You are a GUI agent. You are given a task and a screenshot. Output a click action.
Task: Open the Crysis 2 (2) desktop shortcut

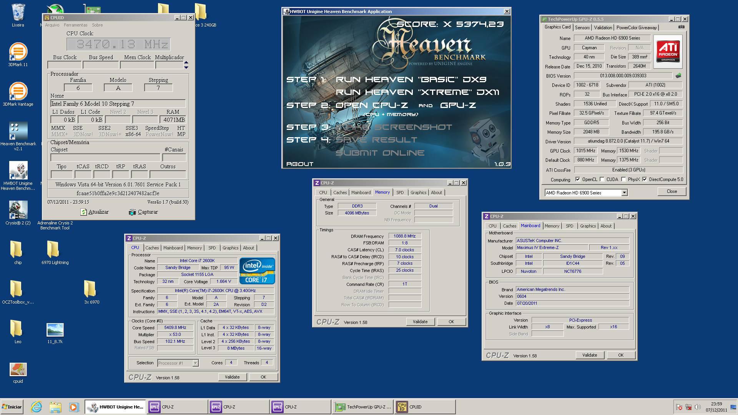(18, 212)
